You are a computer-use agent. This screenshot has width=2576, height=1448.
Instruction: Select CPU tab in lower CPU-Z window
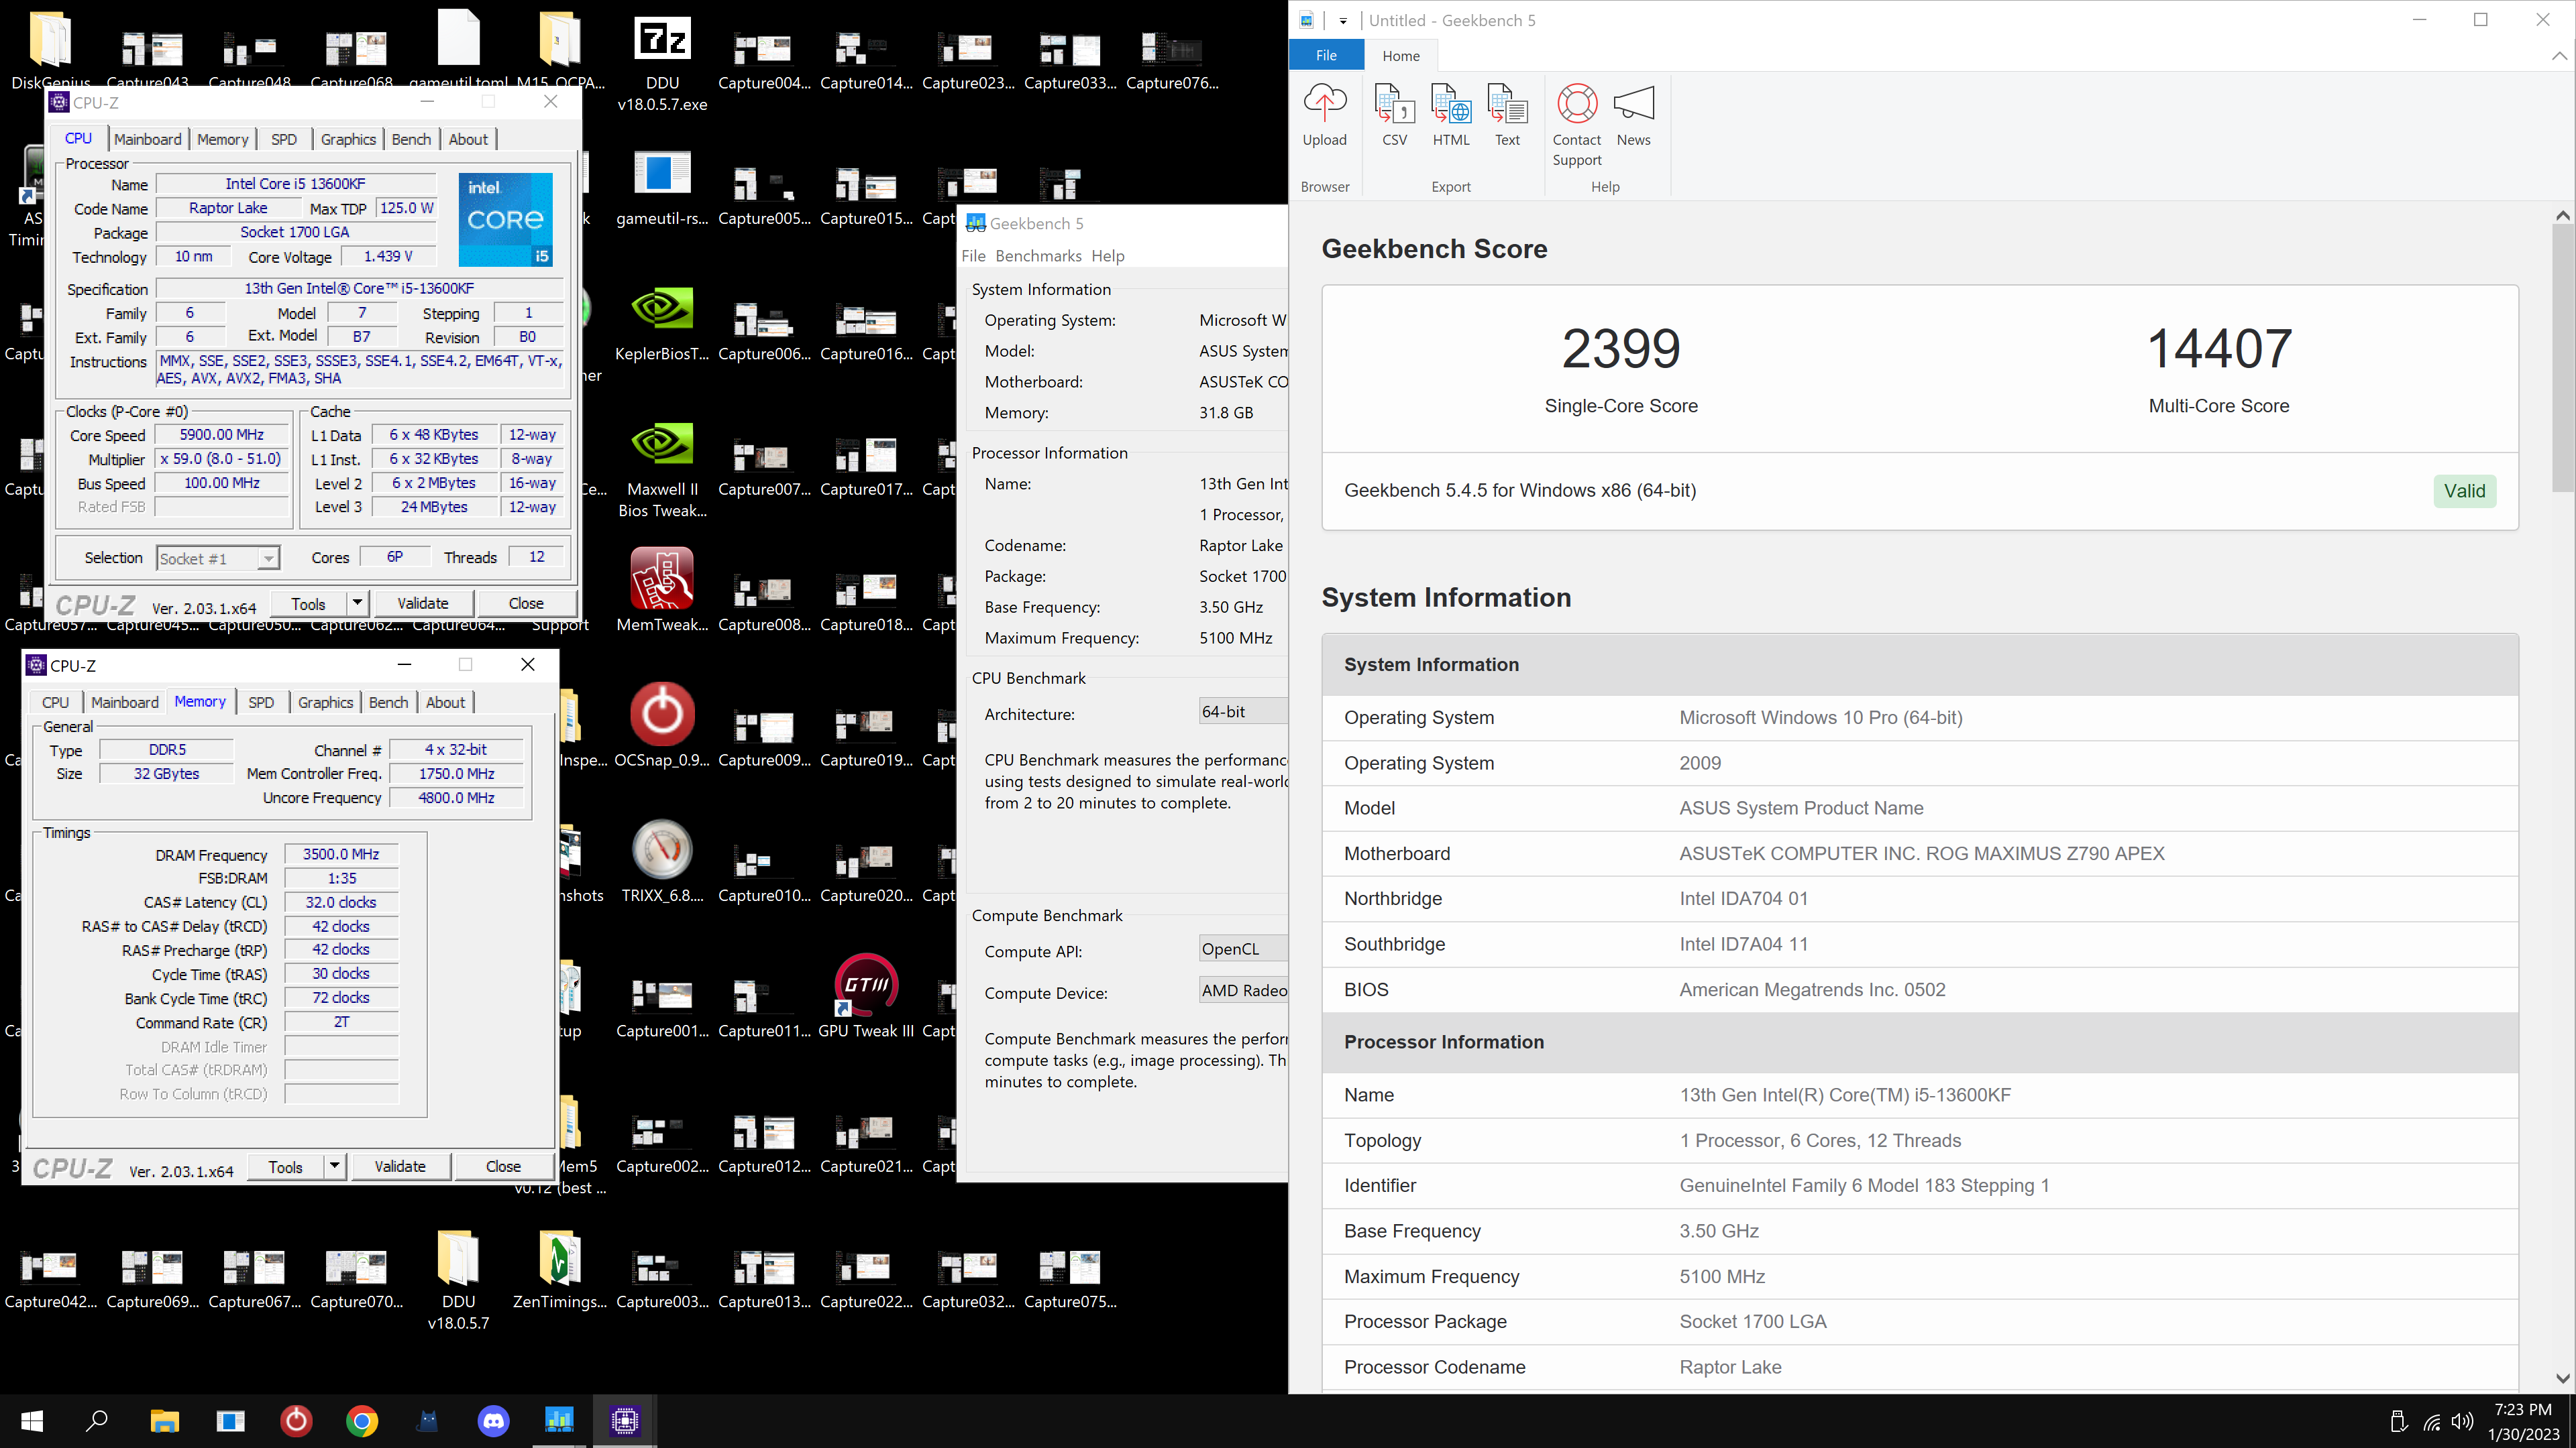(x=55, y=703)
